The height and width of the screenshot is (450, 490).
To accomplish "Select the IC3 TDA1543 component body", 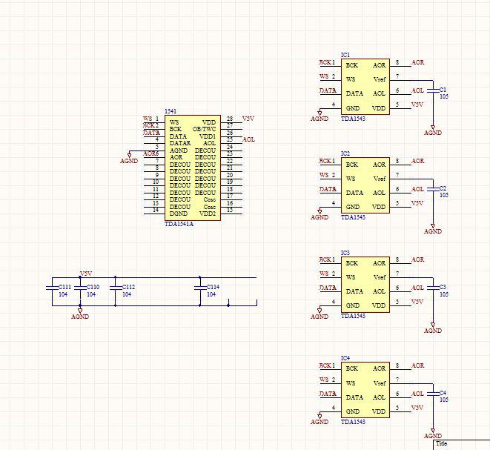I will (365, 285).
